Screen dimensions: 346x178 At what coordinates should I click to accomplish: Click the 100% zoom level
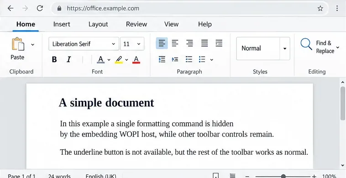coord(329,176)
